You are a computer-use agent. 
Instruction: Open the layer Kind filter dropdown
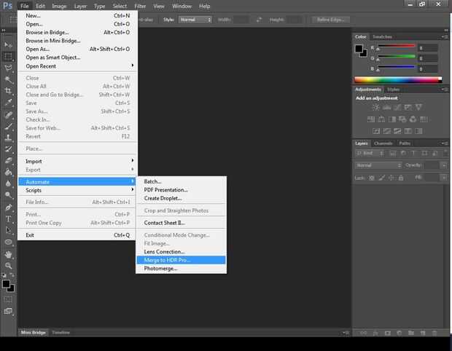[370, 153]
